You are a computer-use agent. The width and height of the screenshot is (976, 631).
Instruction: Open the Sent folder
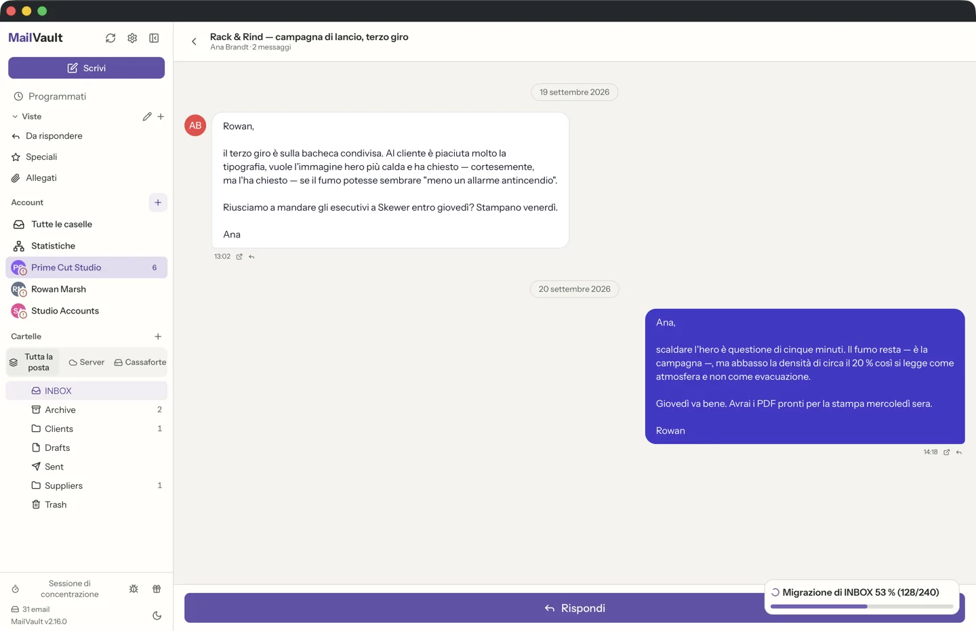pos(86,466)
